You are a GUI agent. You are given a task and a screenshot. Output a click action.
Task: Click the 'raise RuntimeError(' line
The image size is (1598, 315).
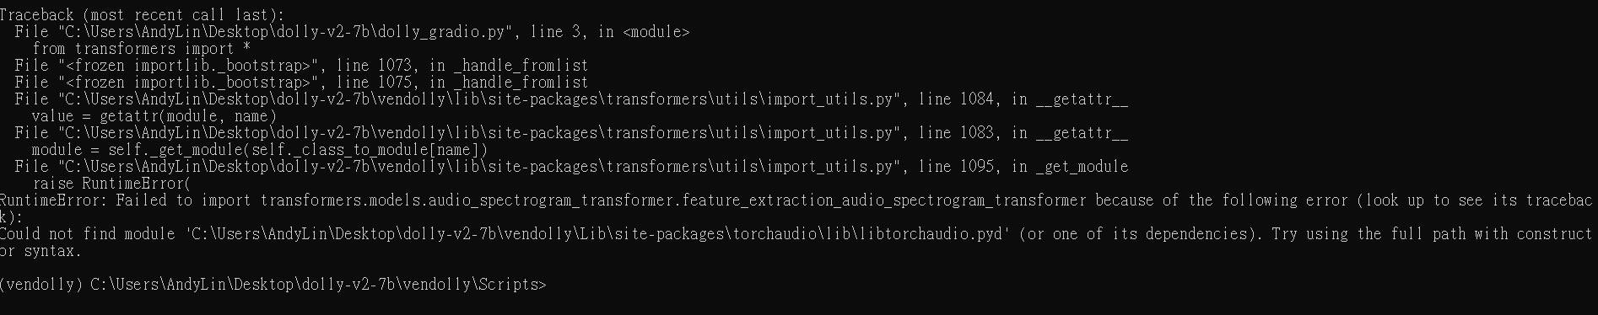click(x=111, y=184)
